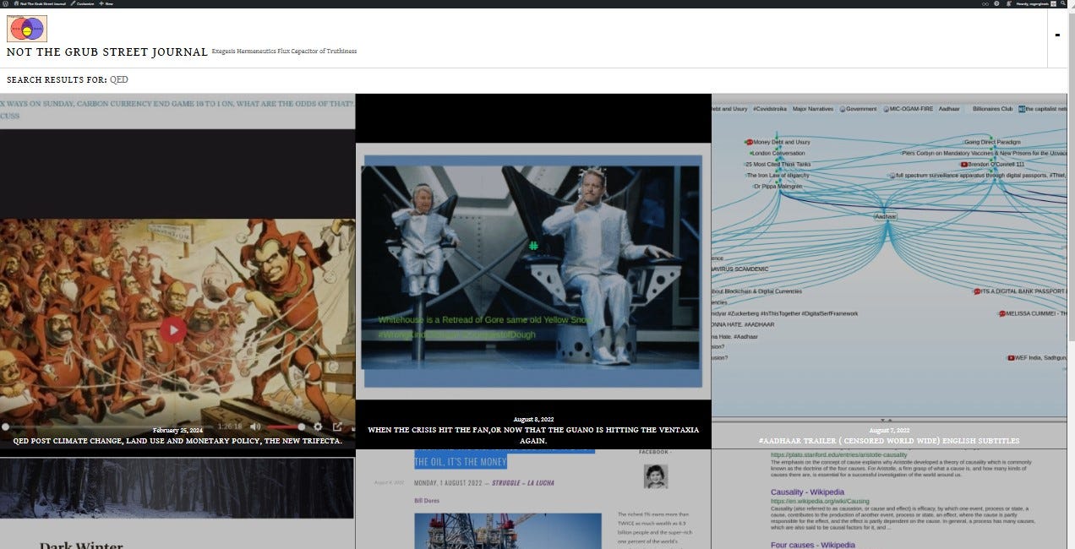The width and height of the screenshot is (1075, 549).
Task: Open post 'When the Crisis Hit the Fan'
Action: click(533, 435)
